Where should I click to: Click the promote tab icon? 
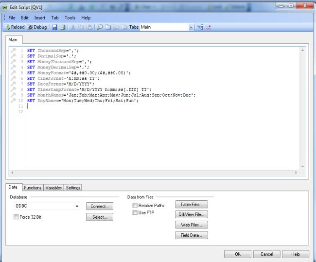[x=116, y=27]
